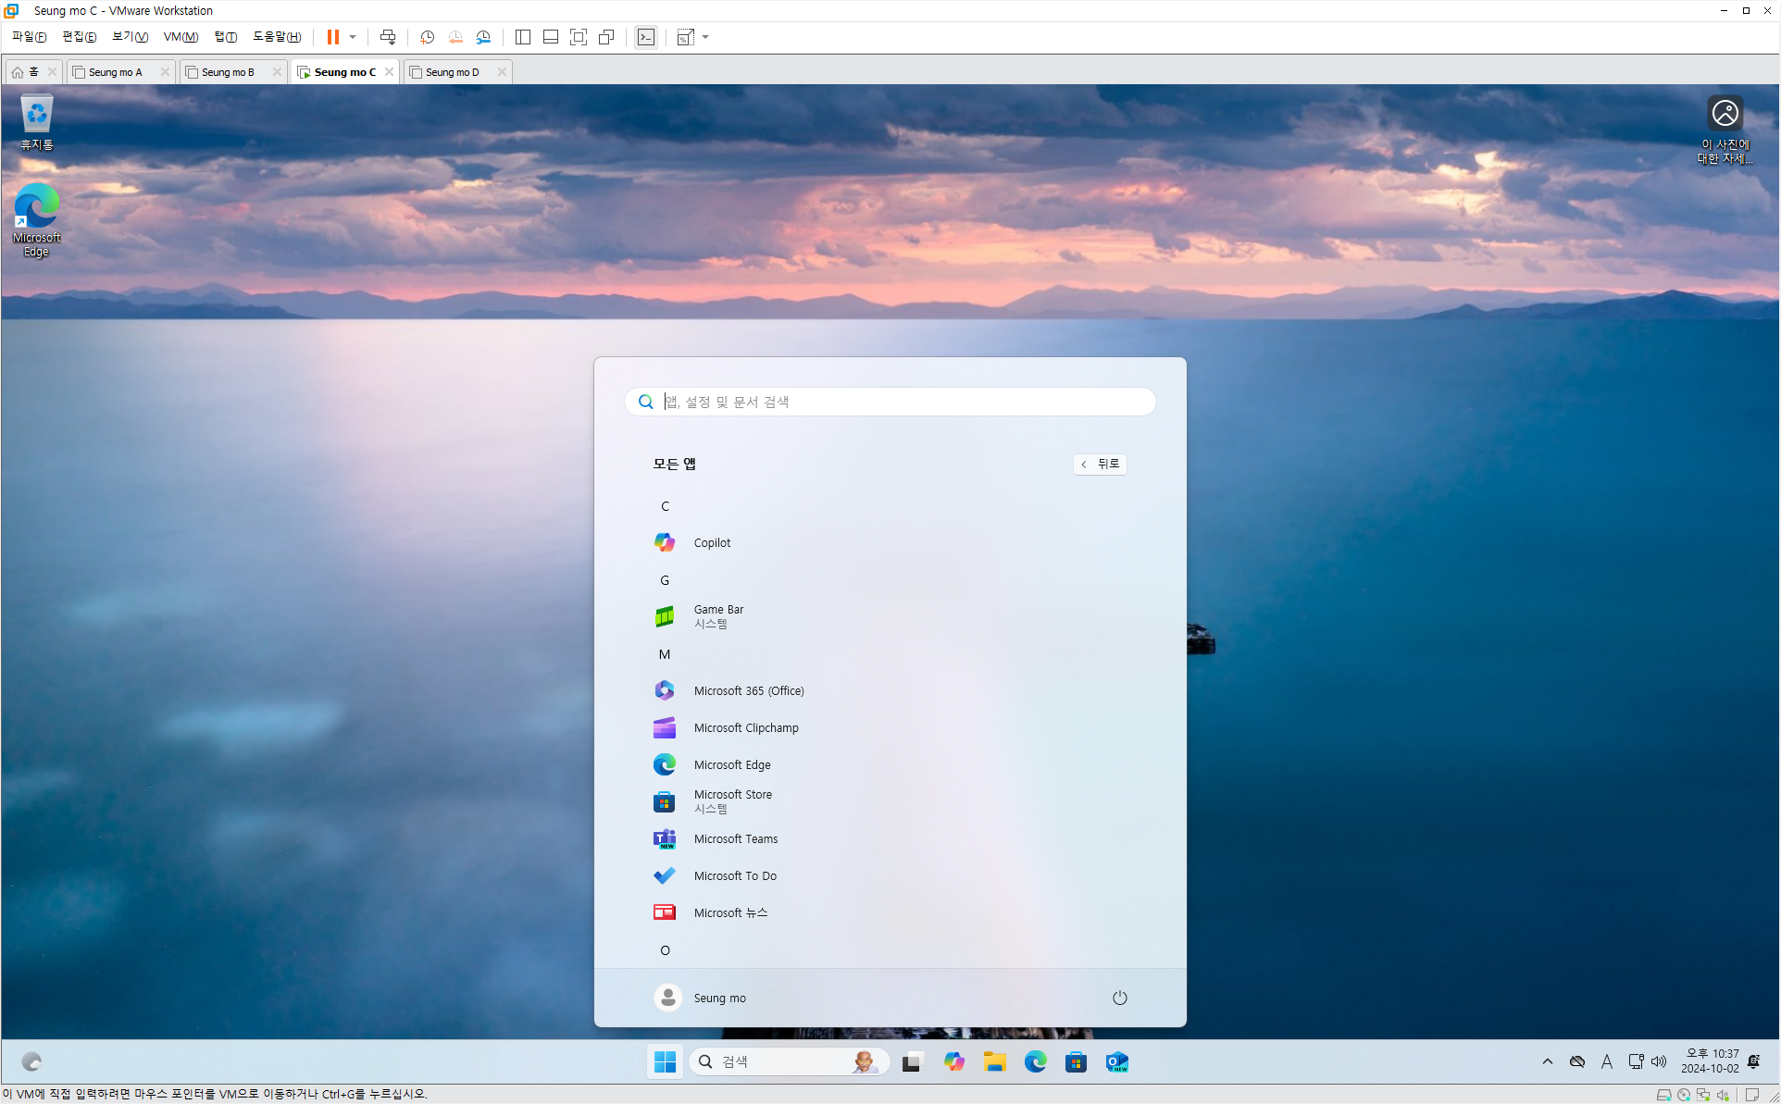This screenshot has height=1104, width=1781.
Task: Click the Start menu search box
Action: coord(889,401)
